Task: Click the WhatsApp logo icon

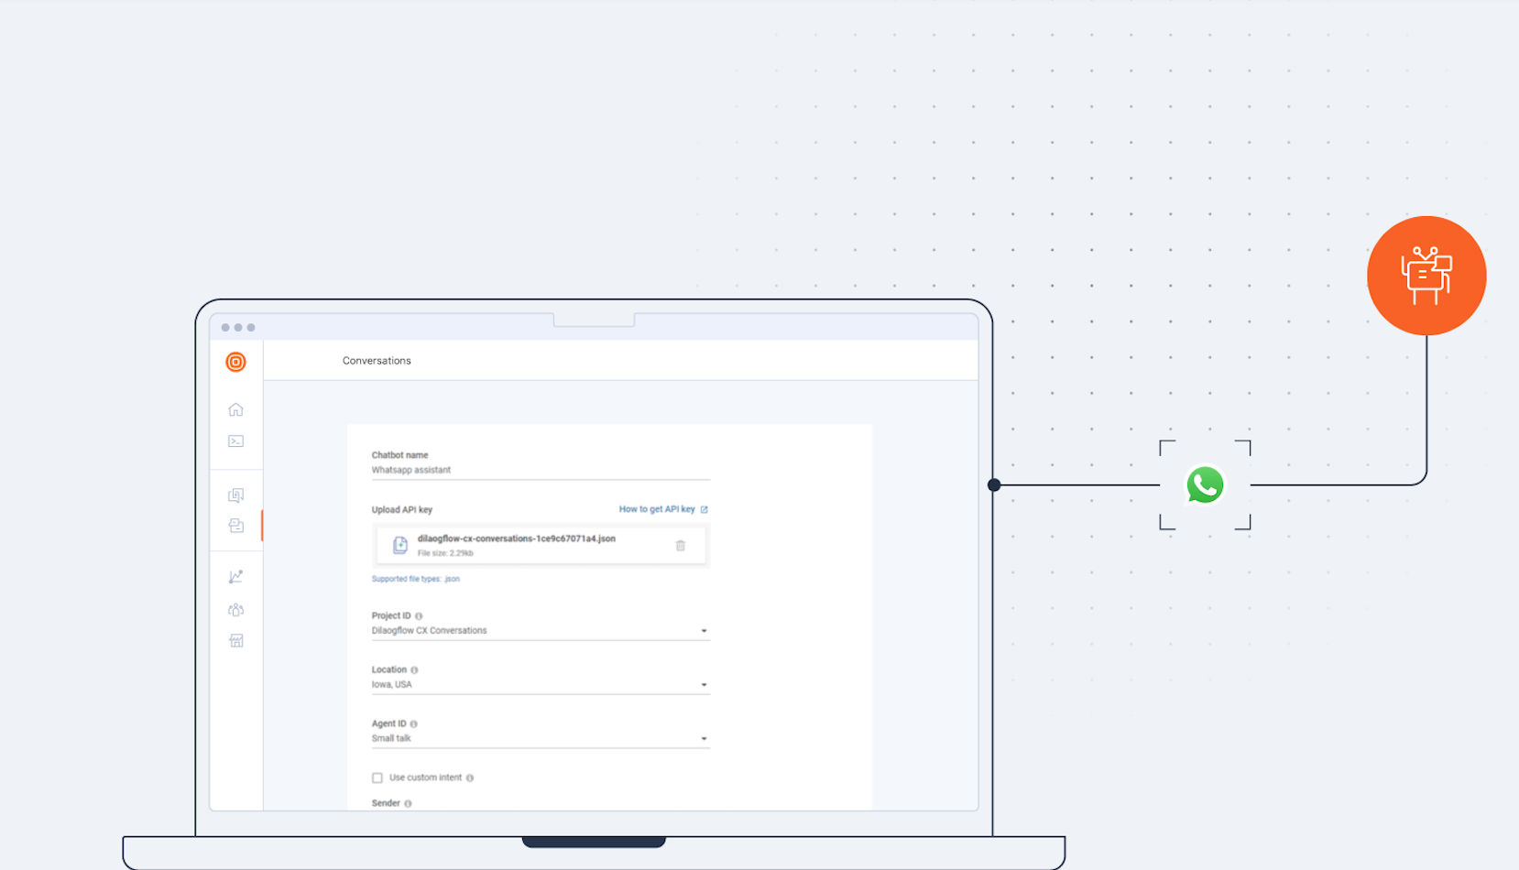Action: click(x=1205, y=485)
